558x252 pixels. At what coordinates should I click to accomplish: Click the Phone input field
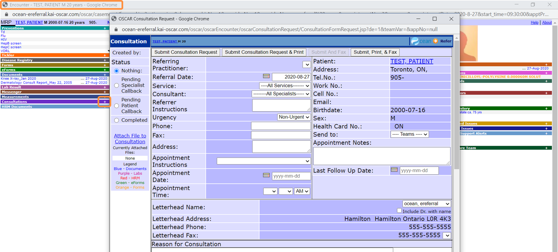(281, 126)
